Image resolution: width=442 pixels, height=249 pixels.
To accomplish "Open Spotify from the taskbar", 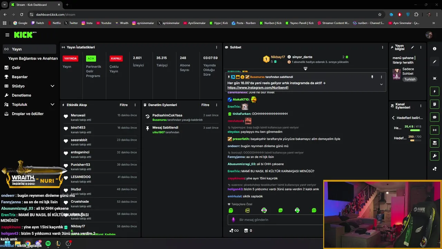I will point(48,243).
